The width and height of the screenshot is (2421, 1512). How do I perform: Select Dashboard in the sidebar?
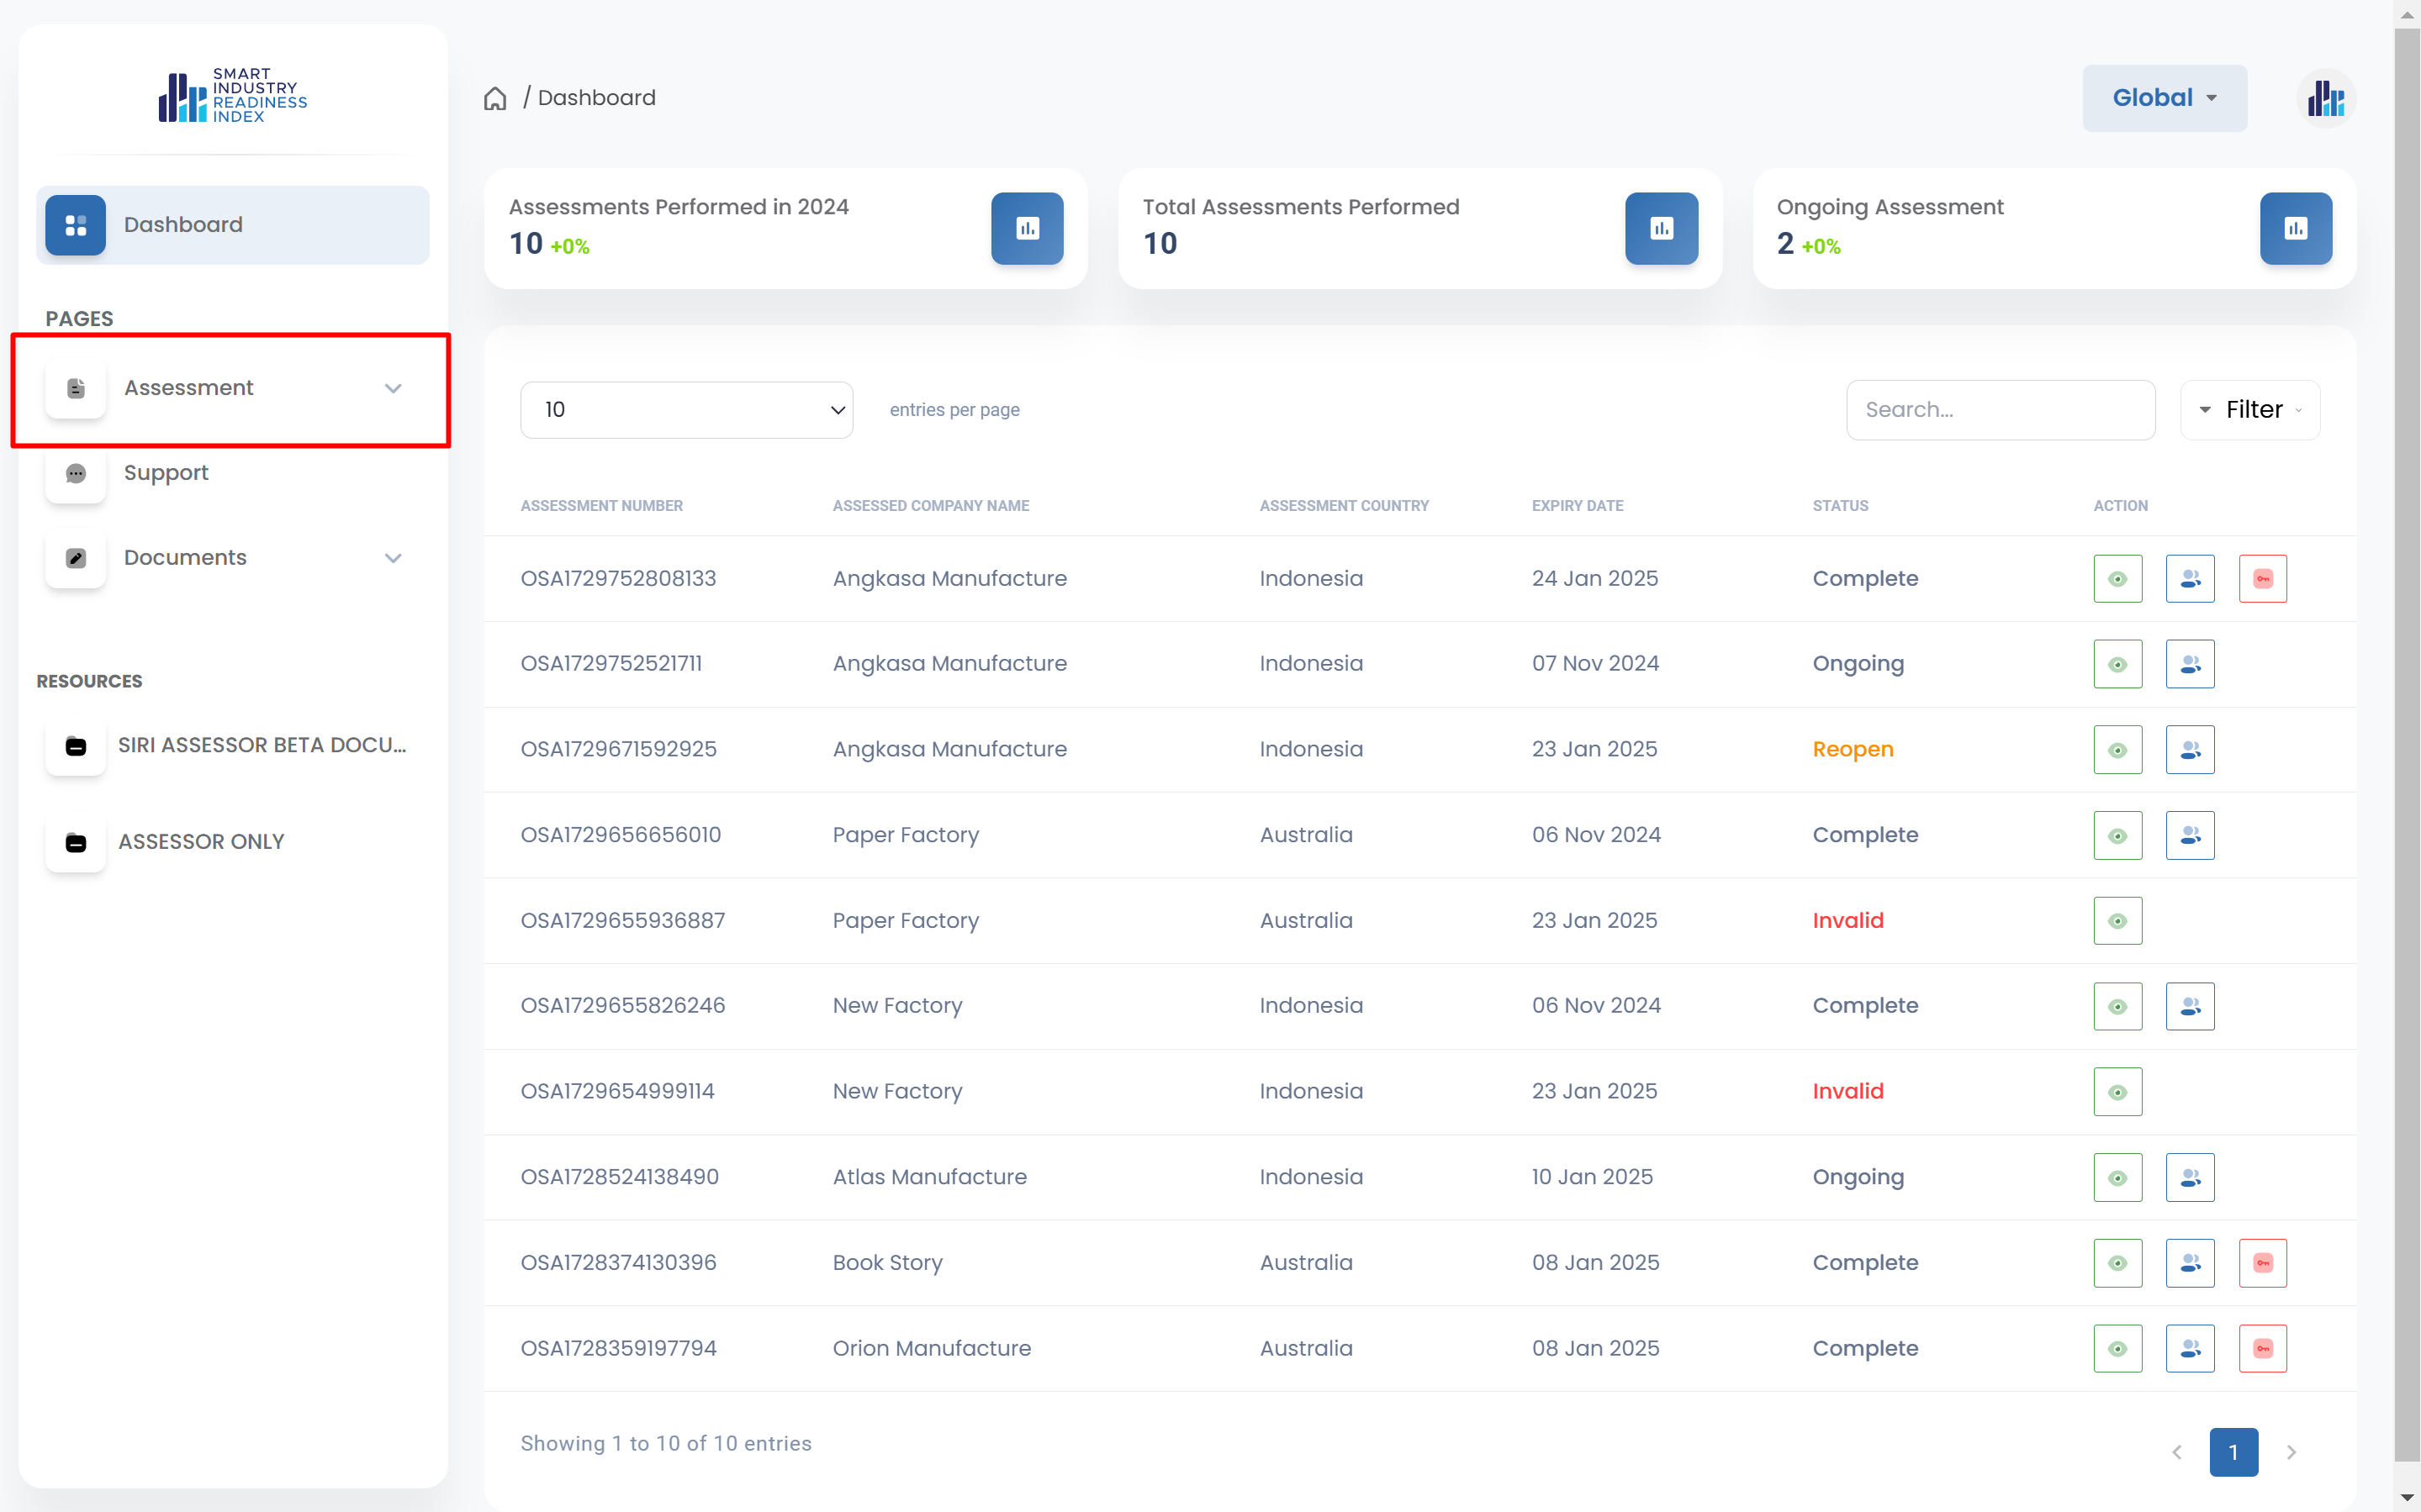click(232, 225)
